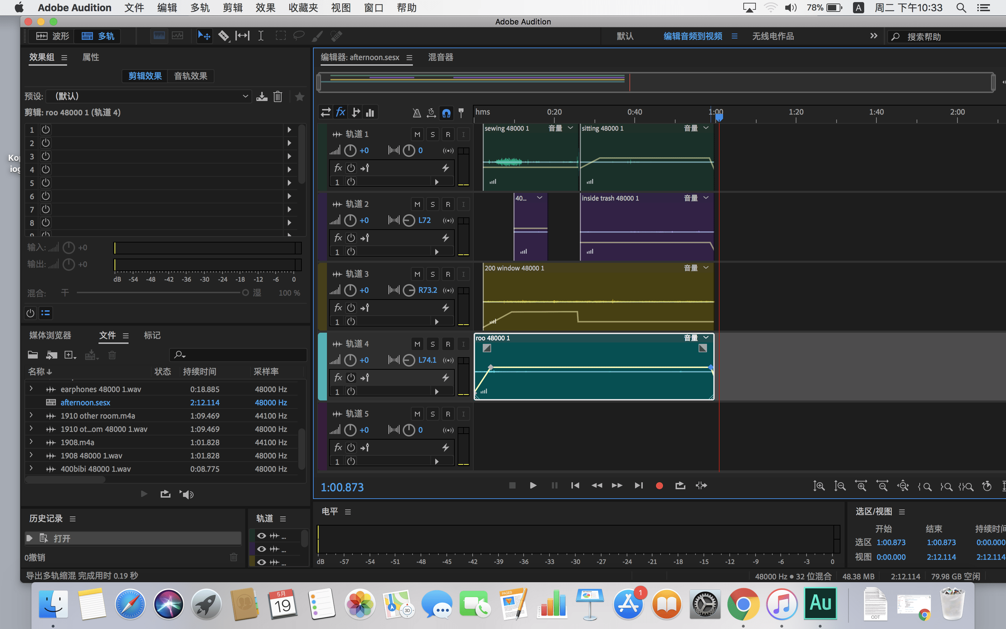Select 剪辑效果 button
This screenshot has height=629, width=1006.
(145, 76)
